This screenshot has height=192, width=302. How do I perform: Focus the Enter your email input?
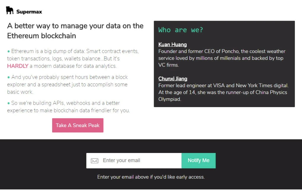click(139, 160)
